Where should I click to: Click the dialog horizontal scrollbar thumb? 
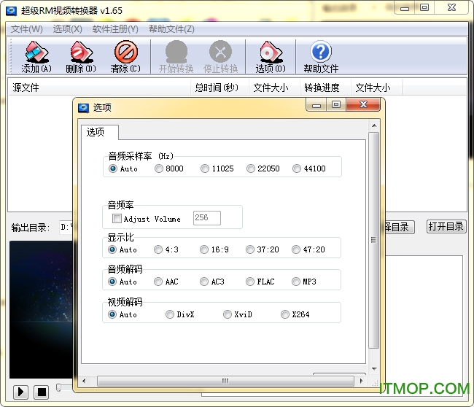tap(225, 381)
